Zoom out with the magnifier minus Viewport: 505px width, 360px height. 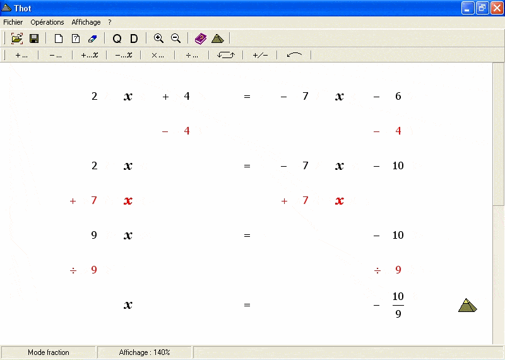click(176, 39)
